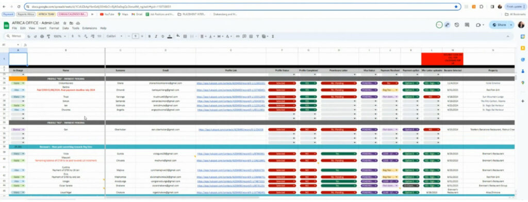Open Contacts in side panel
The image size is (528, 202).
523,71
